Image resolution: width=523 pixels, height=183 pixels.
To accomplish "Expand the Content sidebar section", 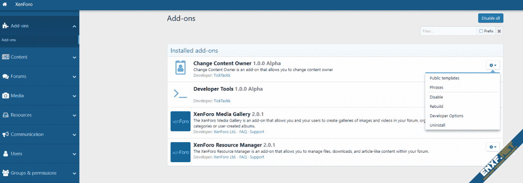I will click(74, 58).
